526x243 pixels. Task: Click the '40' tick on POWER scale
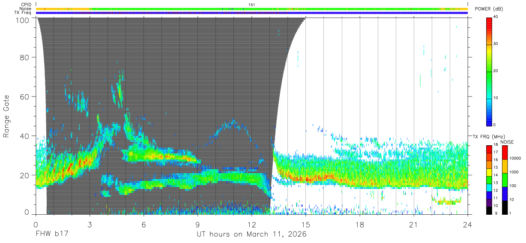click(x=496, y=17)
